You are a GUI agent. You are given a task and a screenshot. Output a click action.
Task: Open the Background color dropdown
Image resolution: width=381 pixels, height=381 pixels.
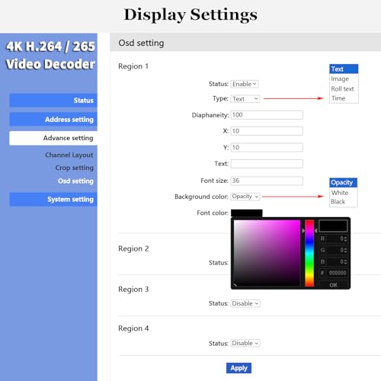pos(245,197)
